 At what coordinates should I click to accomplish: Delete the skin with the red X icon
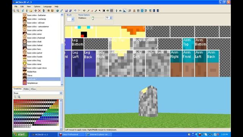[39, 11]
